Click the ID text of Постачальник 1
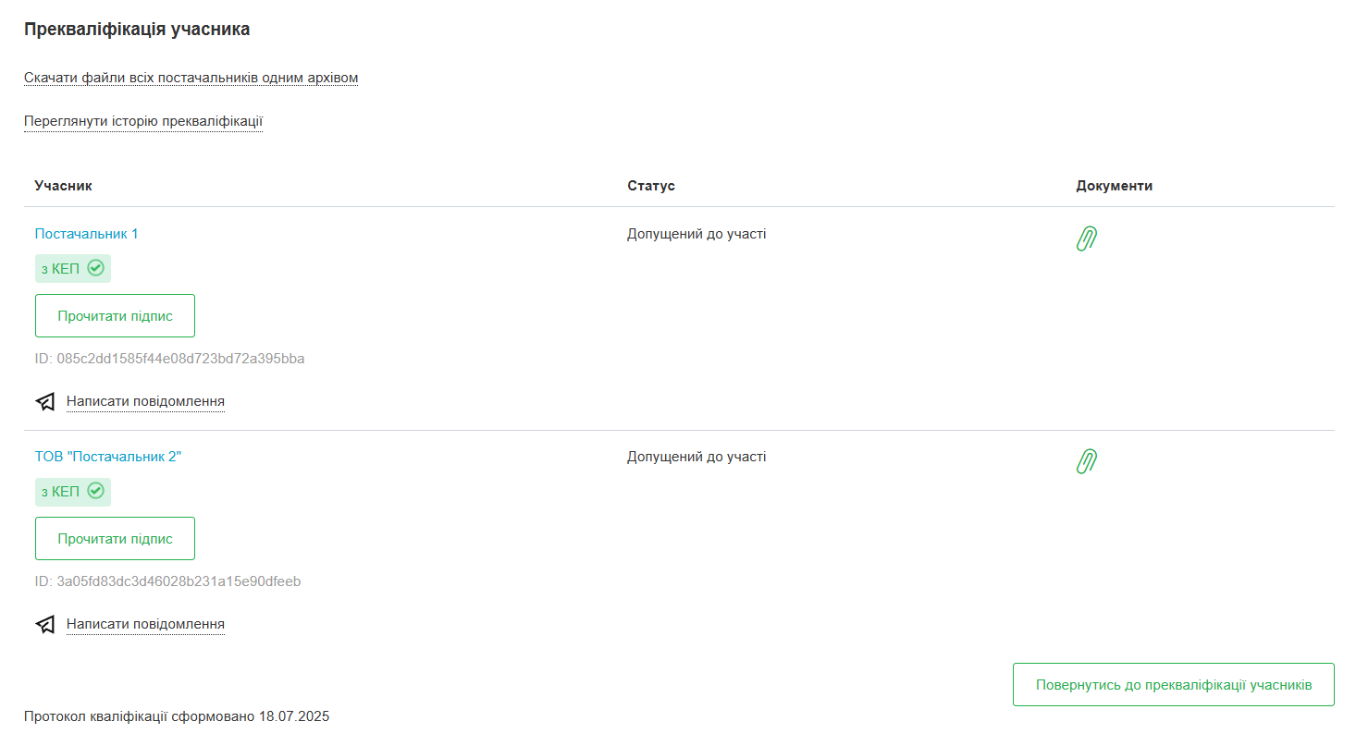This screenshot has width=1356, height=746. (x=170, y=359)
